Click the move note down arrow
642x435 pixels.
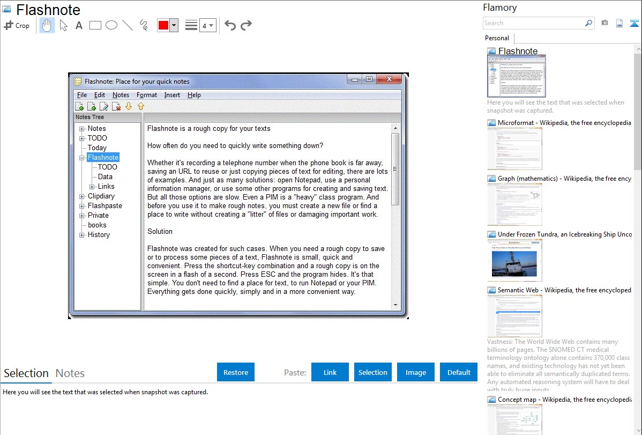(129, 107)
